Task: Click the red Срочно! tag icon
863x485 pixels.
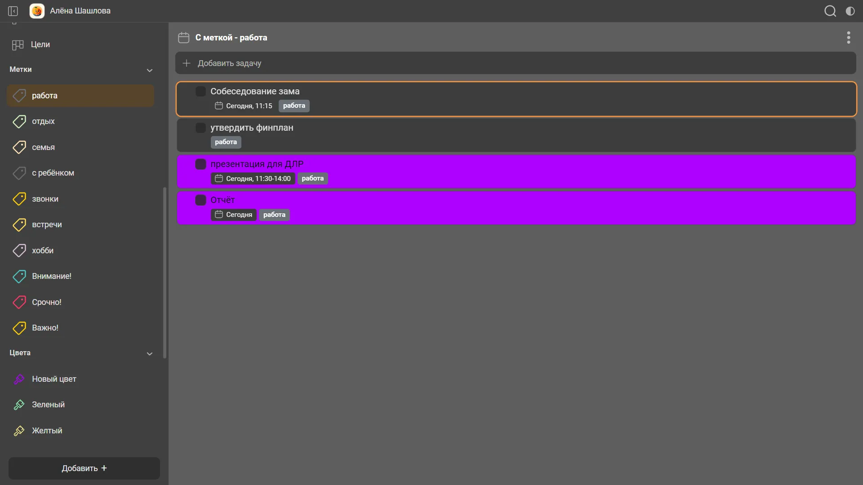Action: click(19, 302)
